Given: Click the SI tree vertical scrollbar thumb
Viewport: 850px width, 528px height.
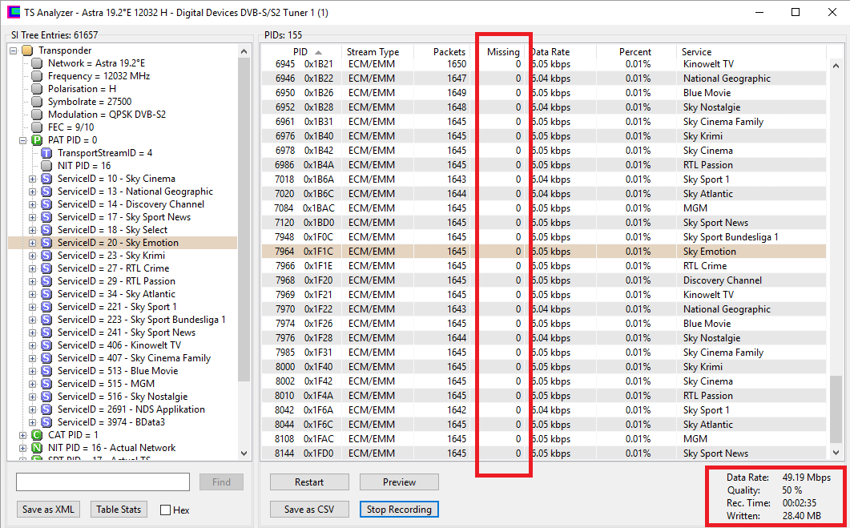Looking at the screenshot, I should point(244,220).
